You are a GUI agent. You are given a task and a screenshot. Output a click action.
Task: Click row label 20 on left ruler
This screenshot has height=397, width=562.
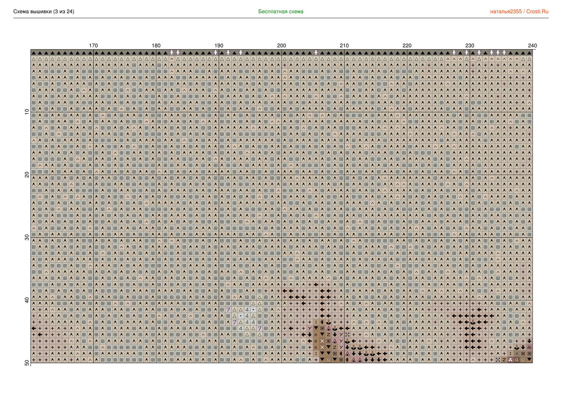(x=27, y=175)
